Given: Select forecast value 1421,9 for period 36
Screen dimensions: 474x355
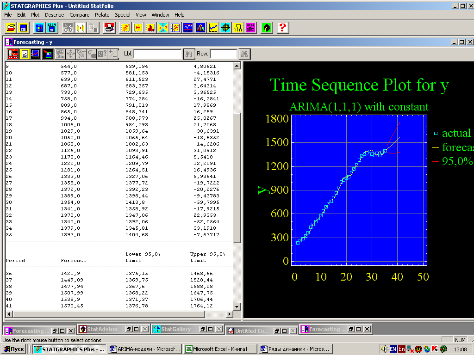Looking at the screenshot, I should (70, 274).
